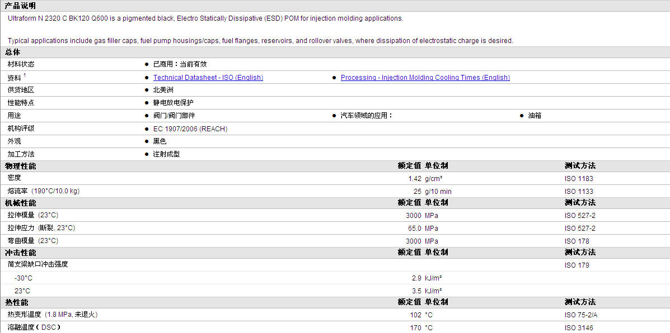Click the density value 1.42

click(x=414, y=179)
